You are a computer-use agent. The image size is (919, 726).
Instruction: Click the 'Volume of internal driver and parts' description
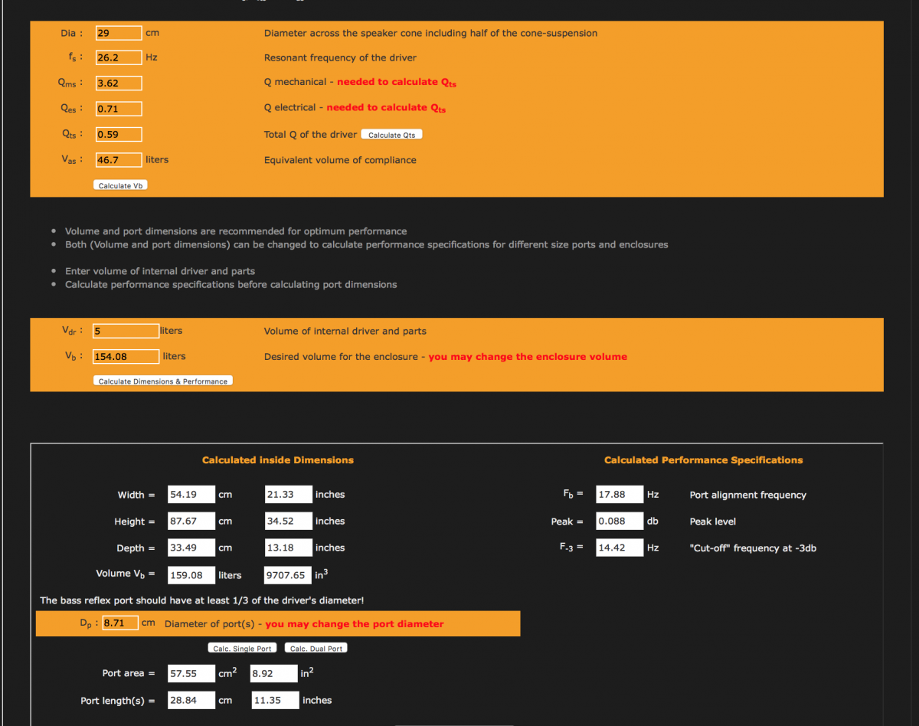(345, 332)
